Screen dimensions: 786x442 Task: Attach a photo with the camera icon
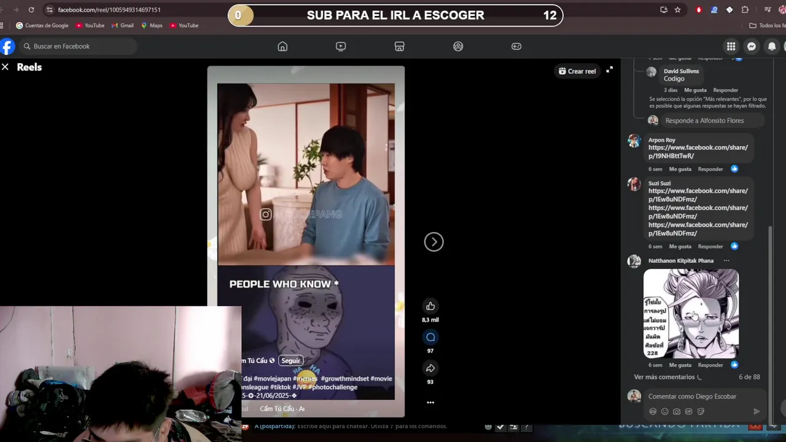point(677,411)
